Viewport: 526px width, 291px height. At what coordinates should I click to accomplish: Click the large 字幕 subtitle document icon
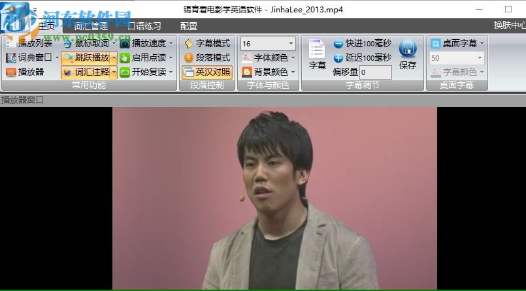pyautogui.click(x=317, y=48)
